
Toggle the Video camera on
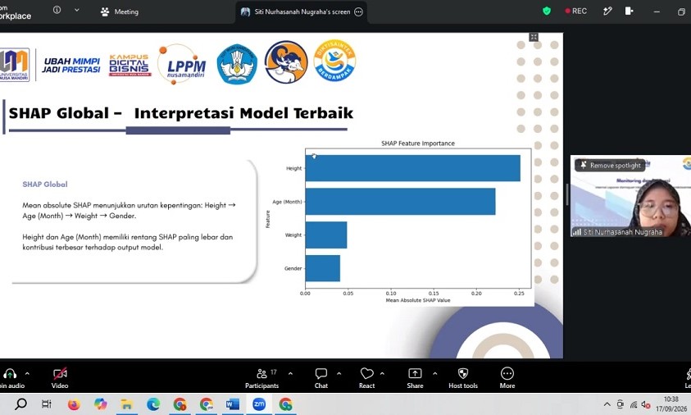(60, 378)
